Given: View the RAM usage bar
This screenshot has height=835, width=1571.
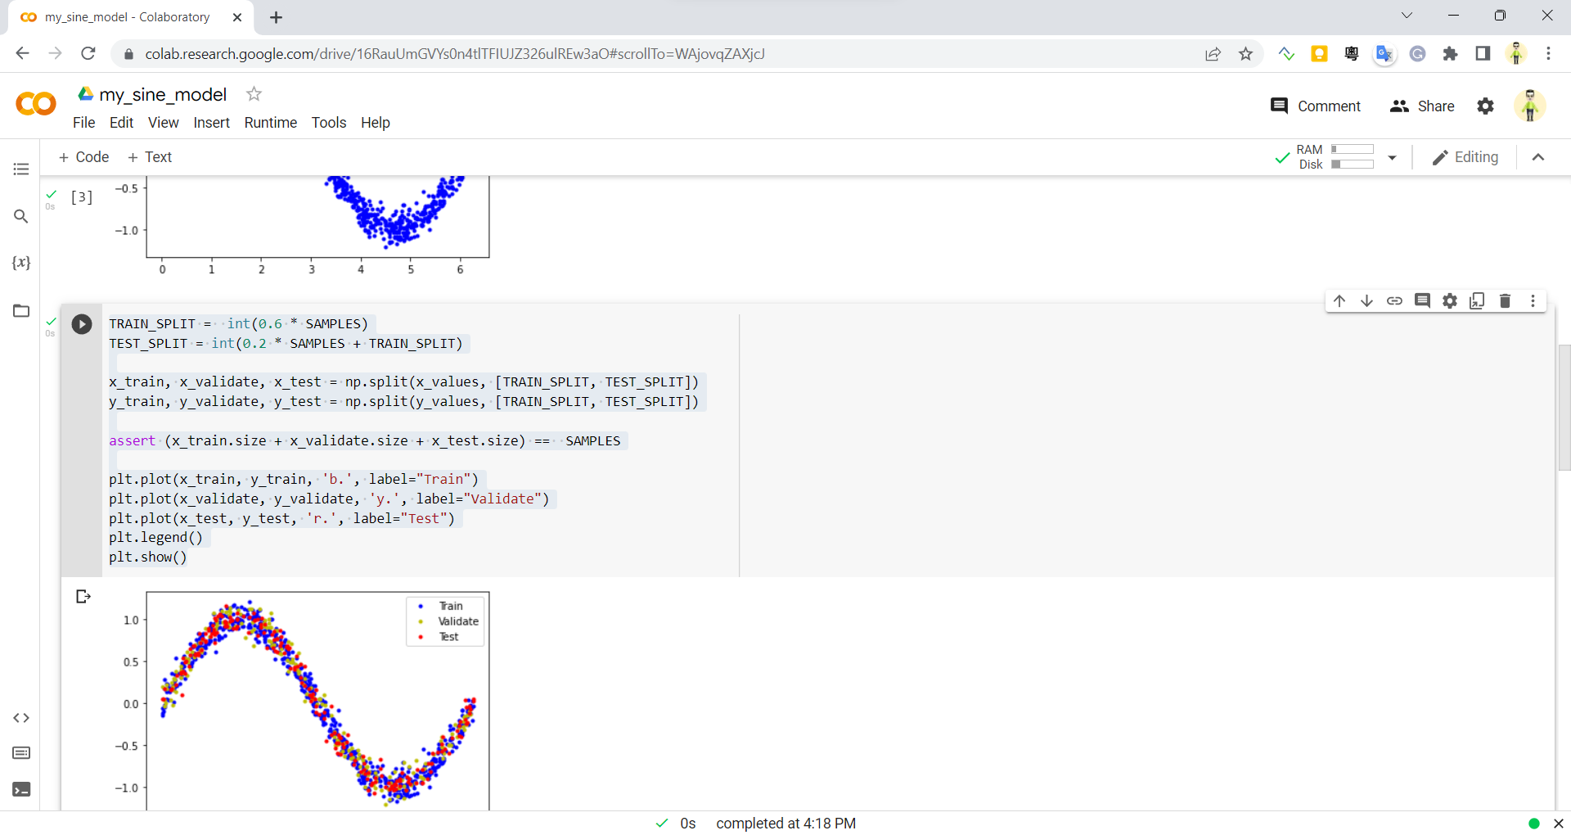Looking at the screenshot, I should click(1353, 150).
